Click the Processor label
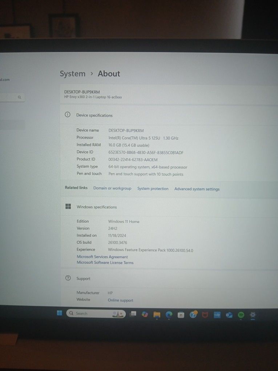 (85, 137)
